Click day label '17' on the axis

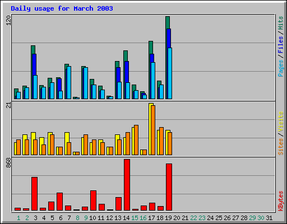151,218
